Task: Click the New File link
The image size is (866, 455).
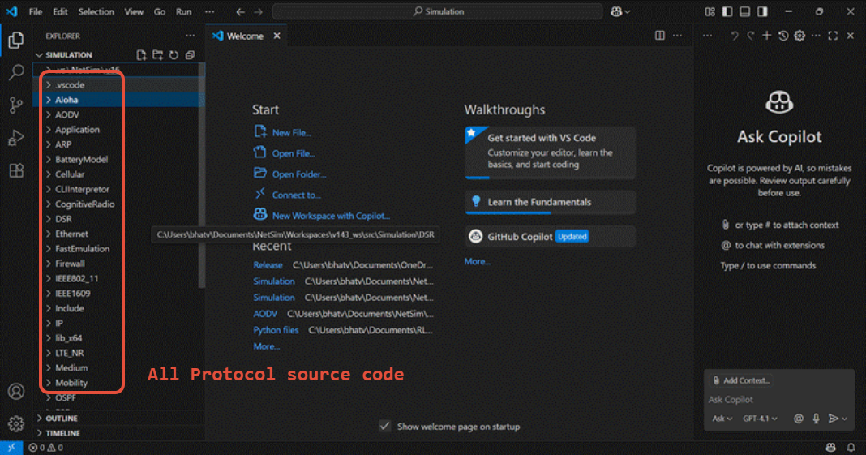Action: click(291, 132)
